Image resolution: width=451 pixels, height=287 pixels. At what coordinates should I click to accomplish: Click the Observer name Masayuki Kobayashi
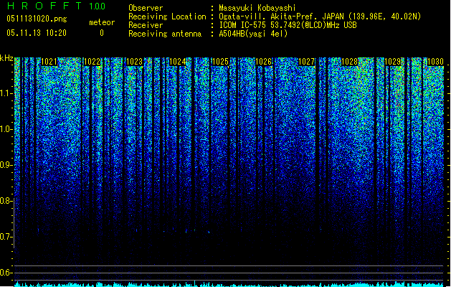click(x=257, y=8)
